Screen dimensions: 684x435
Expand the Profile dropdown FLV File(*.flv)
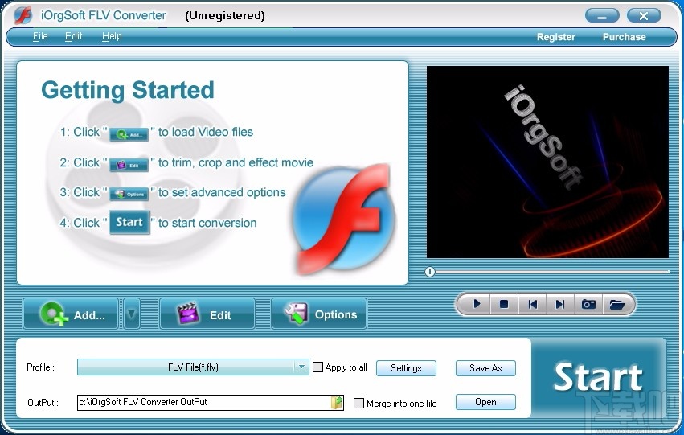pos(193,367)
